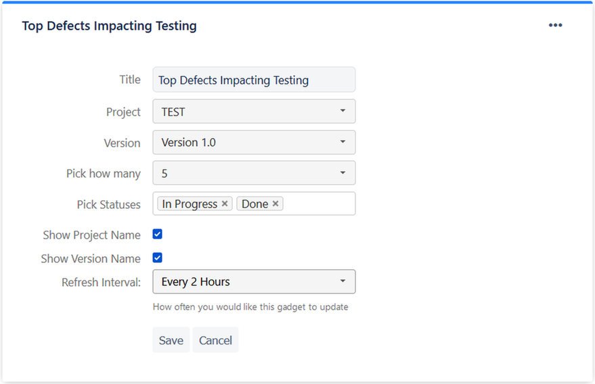Toggle the Show Project Name checkbox

tap(157, 235)
